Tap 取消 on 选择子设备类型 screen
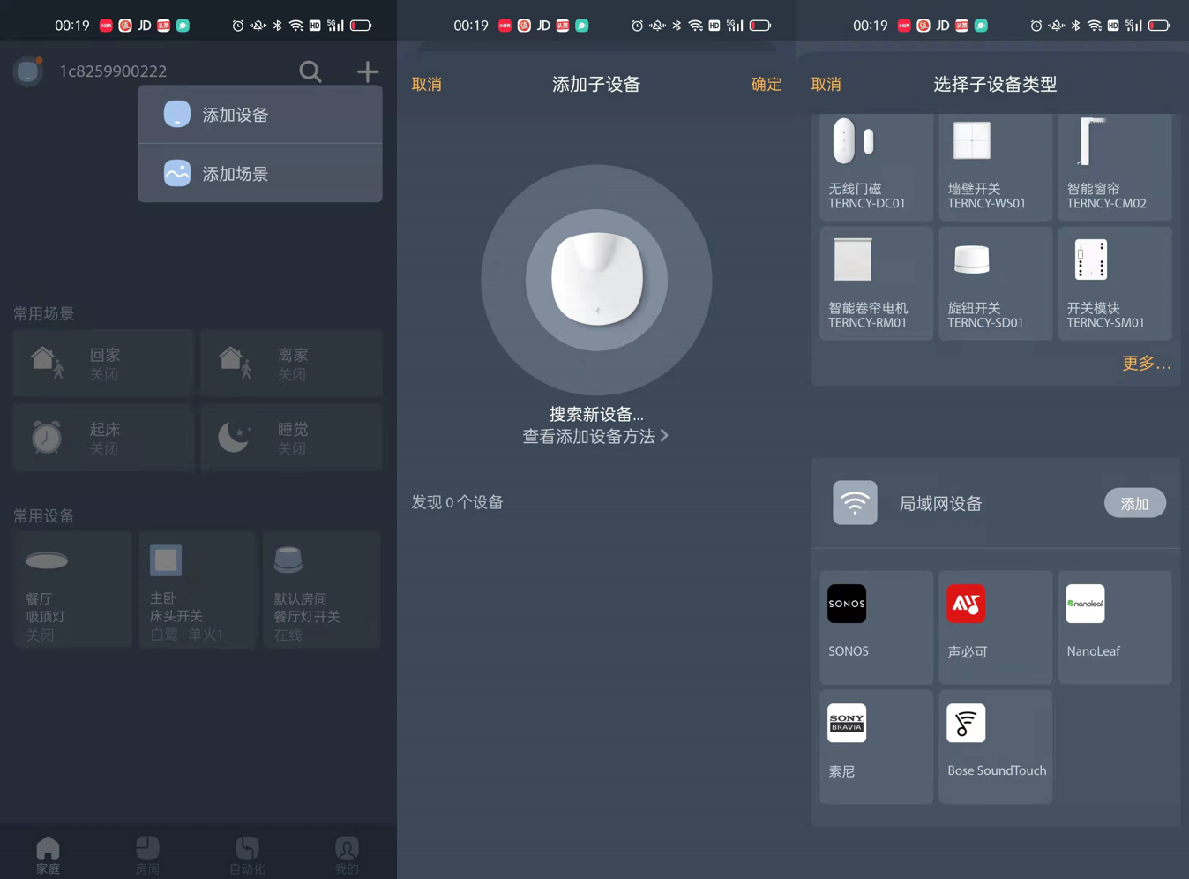Viewport: 1189px width, 879px height. (826, 85)
